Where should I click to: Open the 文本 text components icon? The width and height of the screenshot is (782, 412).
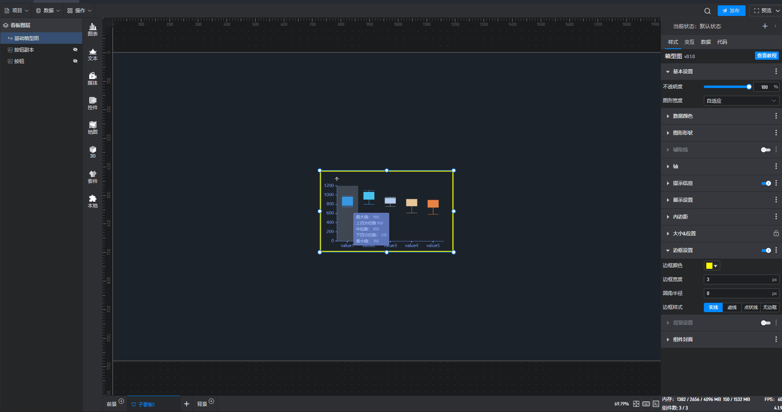(x=93, y=54)
